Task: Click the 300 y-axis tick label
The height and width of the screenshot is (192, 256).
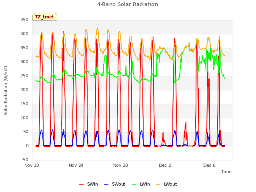Action: [24, 62]
